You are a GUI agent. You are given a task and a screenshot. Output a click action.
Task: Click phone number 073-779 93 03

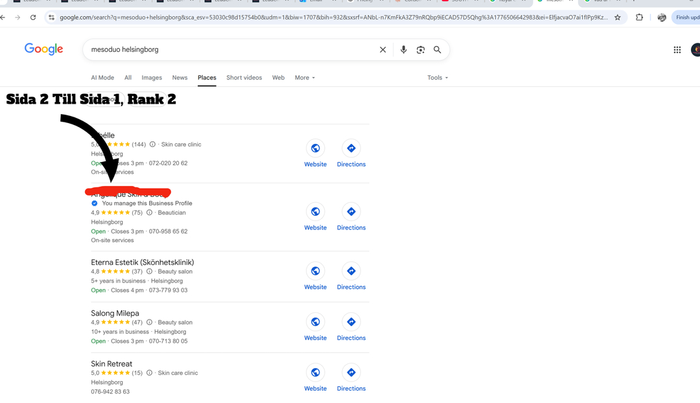pyautogui.click(x=169, y=290)
